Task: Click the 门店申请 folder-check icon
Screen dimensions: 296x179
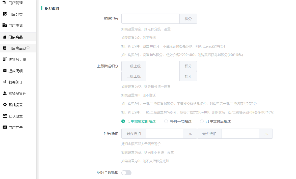Action: (5, 25)
